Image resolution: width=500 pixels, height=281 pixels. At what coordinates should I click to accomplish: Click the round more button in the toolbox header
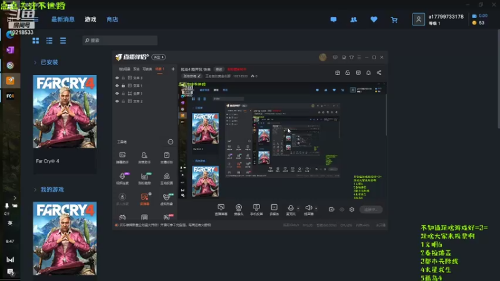tap(171, 142)
